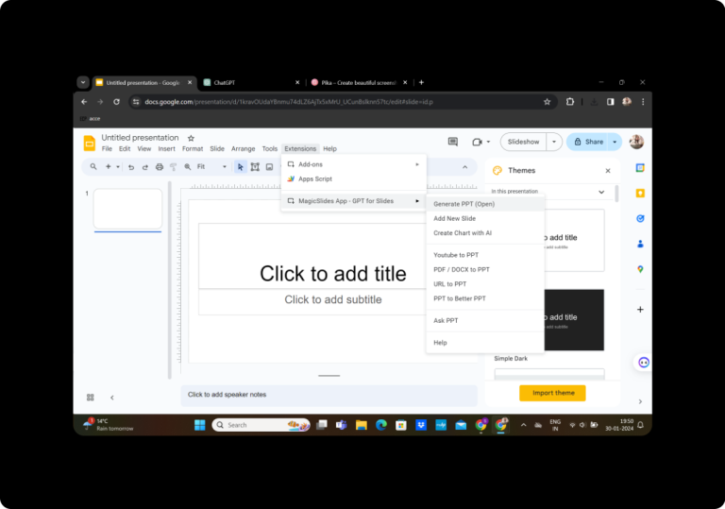Expand the In this presentation section
This screenshot has width=725, height=509.
click(601, 192)
